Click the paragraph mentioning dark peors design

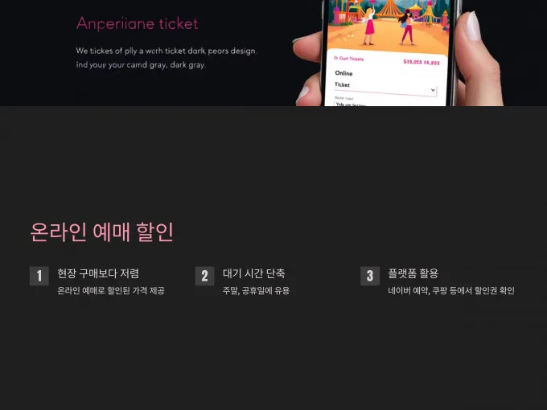[167, 58]
